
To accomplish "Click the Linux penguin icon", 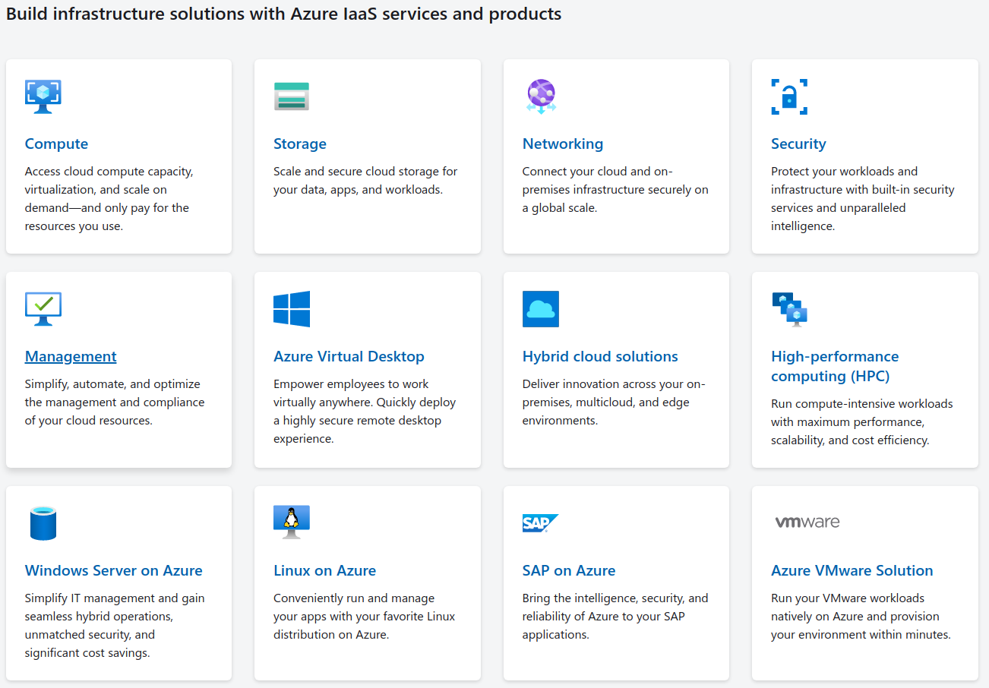I will [292, 522].
